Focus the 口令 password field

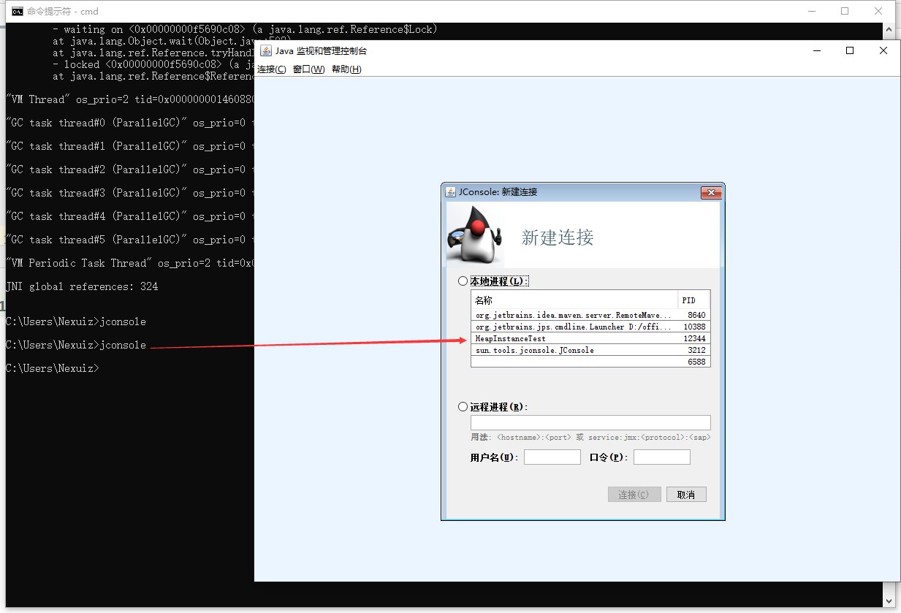(x=662, y=457)
